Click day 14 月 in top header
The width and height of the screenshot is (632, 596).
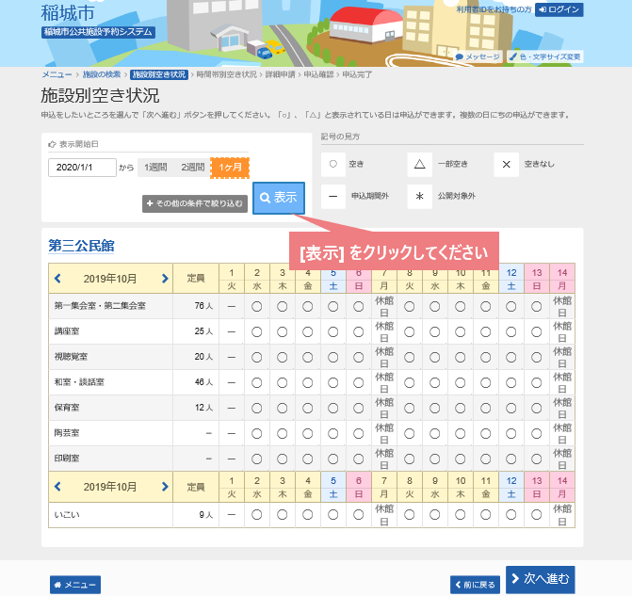click(562, 279)
